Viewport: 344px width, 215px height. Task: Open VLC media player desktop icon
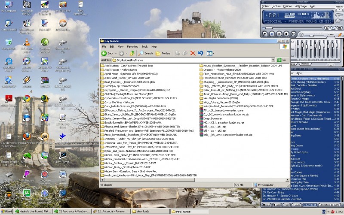tap(27, 46)
